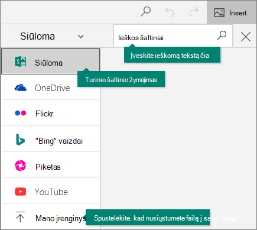
Task: Select the Piketas source
Action: (x=51, y=165)
